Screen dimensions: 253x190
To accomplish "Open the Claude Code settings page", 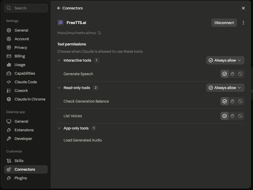I will [26, 82].
